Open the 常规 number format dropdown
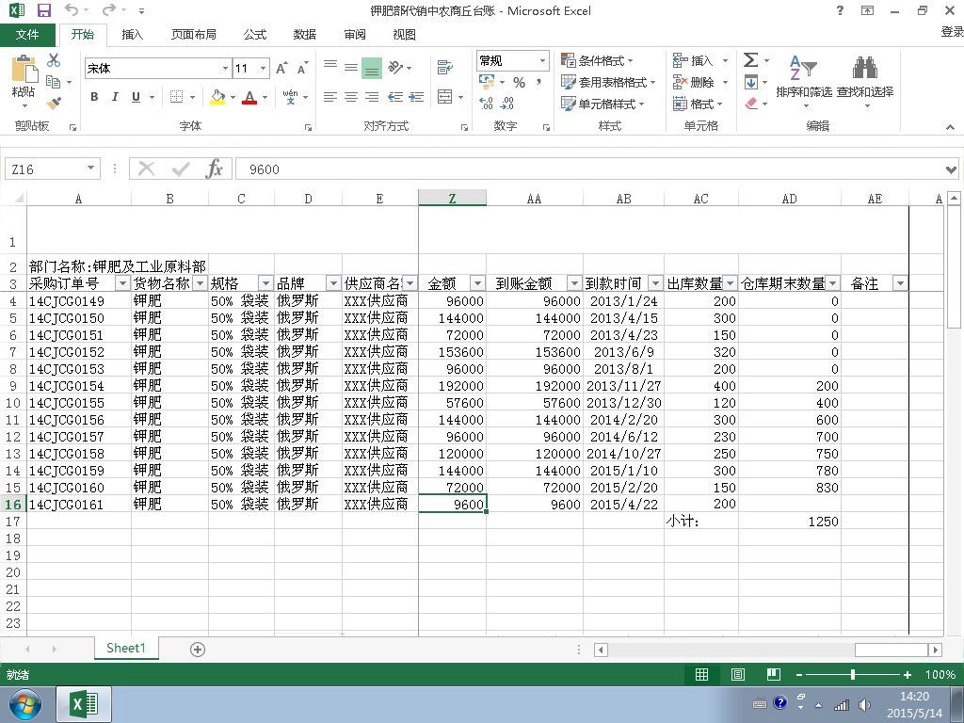Viewport: 964px width, 723px height. 542,60
